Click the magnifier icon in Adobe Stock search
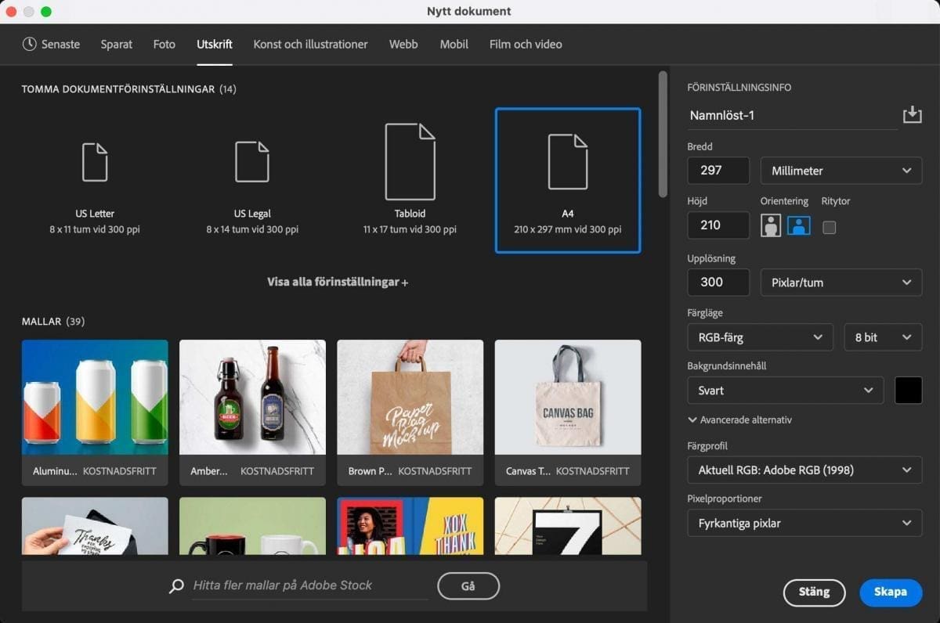The width and height of the screenshot is (940, 623). point(176,586)
